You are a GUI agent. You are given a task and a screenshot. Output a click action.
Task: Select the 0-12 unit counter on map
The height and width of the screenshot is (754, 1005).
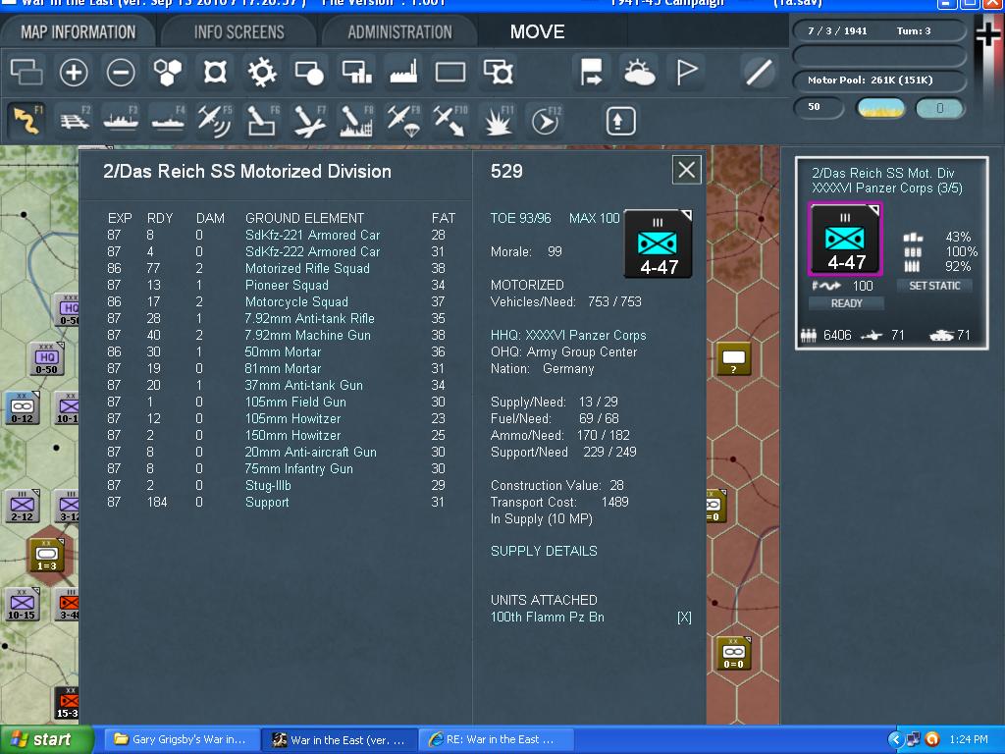pyautogui.click(x=22, y=407)
